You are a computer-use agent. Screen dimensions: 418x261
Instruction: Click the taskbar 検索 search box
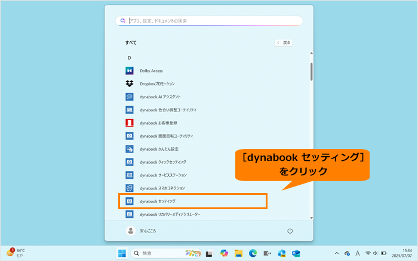pyautogui.click(x=166, y=253)
